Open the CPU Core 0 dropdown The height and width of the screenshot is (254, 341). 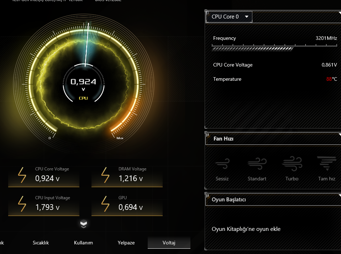coord(229,17)
